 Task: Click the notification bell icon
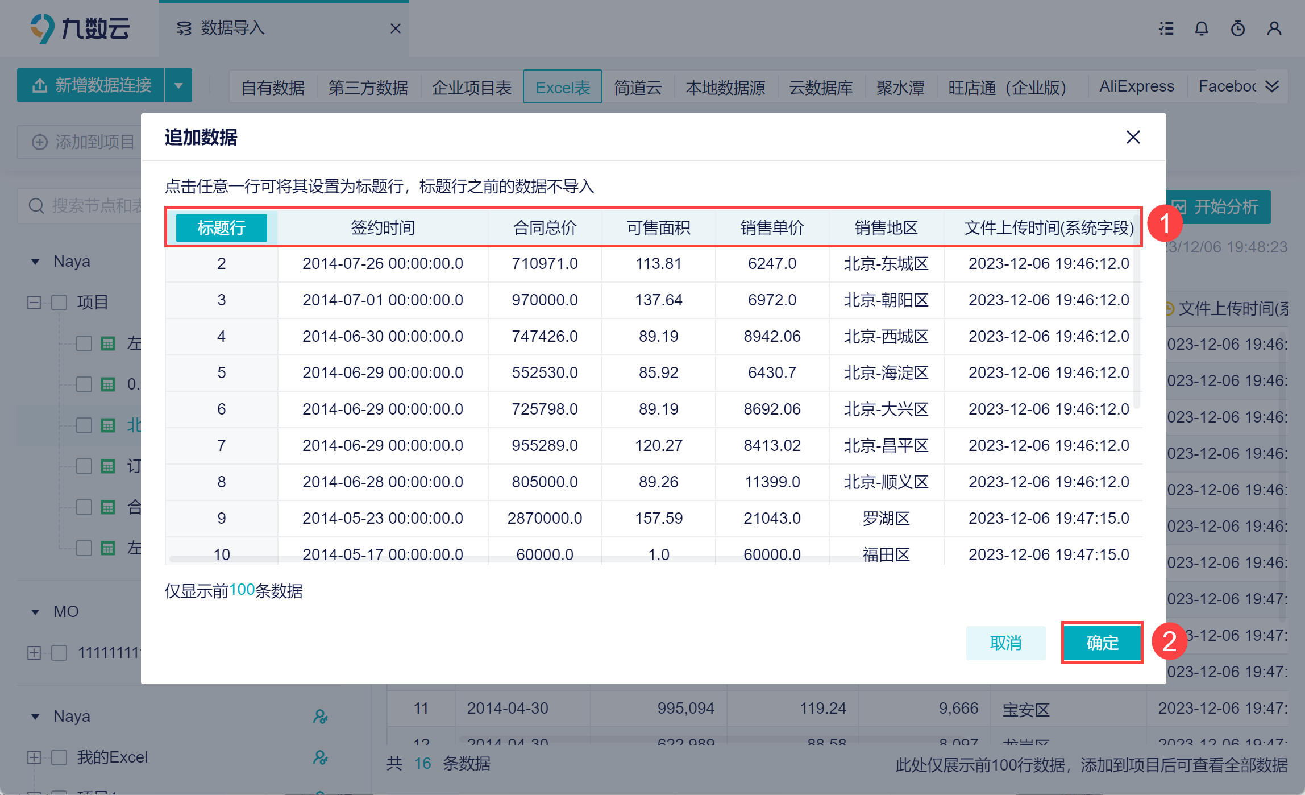[x=1201, y=28]
